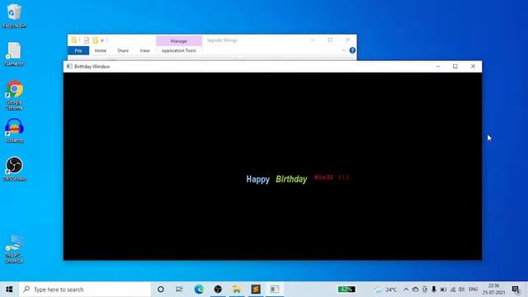Open OBS Studio desktop shortcut
This screenshot has width=528, height=297.
click(x=14, y=169)
